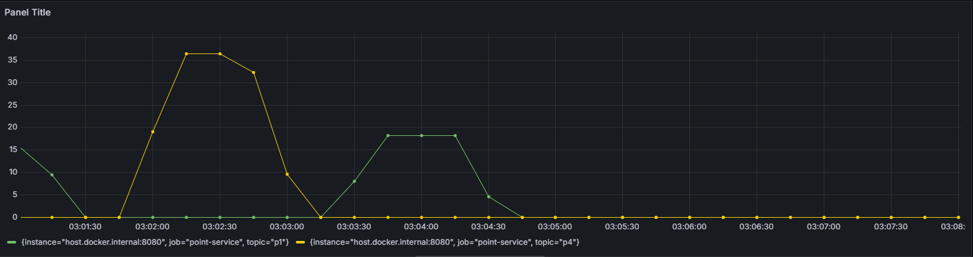The width and height of the screenshot is (973, 257).
Task: Click the y-axis label 5
Action: tap(15, 195)
